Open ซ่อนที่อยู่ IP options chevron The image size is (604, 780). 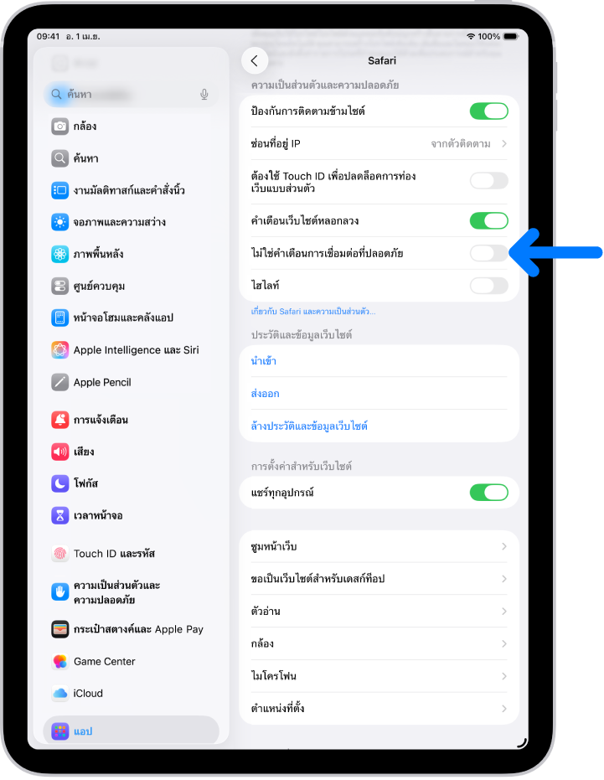pos(504,144)
